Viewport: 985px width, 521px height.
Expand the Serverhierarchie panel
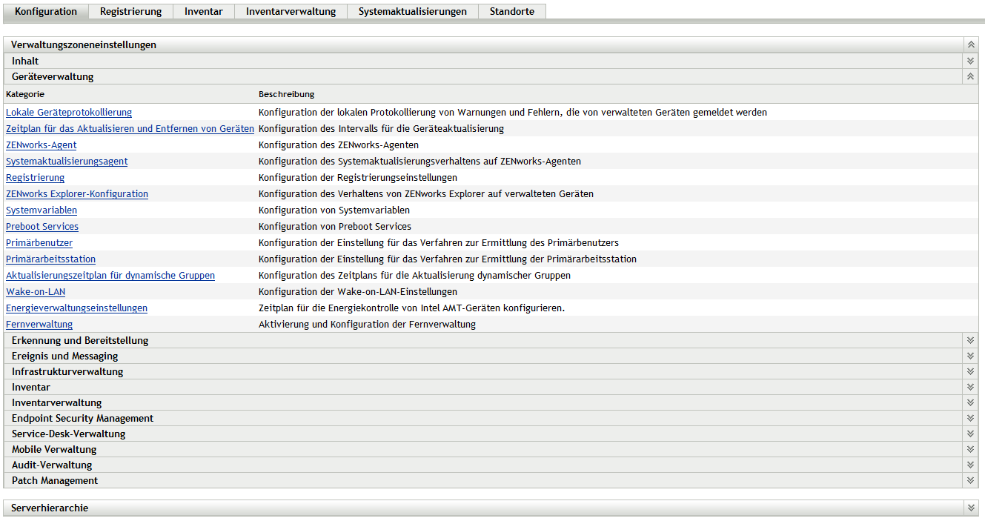pyautogui.click(x=970, y=508)
